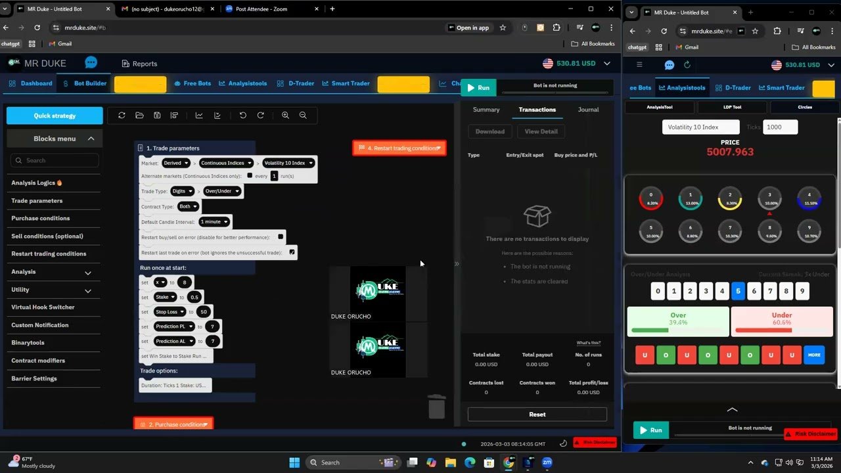Screen dimensions: 841x473
Task: Open the load bot folder icon
Action: (x=139, y=115)
